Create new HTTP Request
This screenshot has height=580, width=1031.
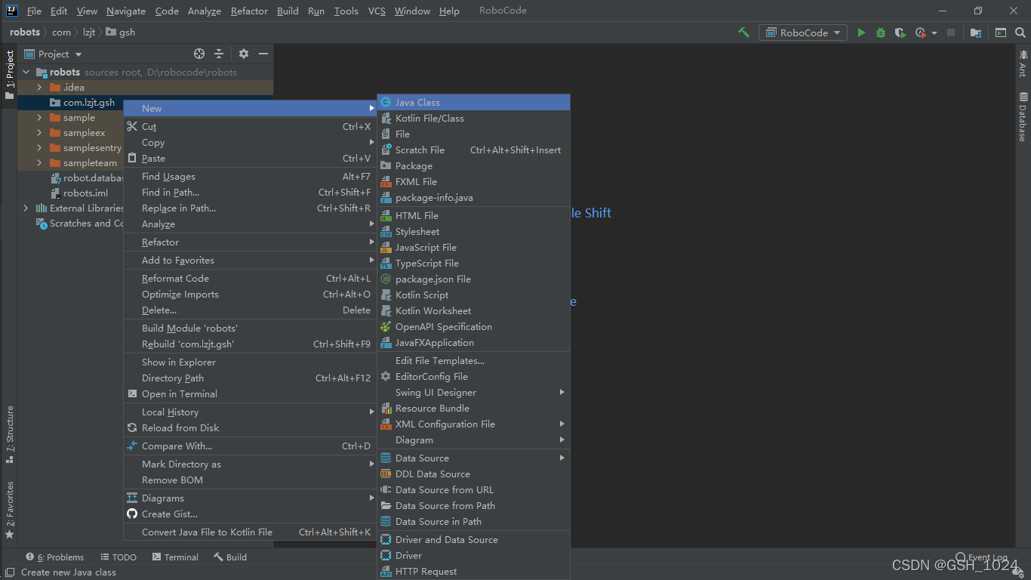473,572
